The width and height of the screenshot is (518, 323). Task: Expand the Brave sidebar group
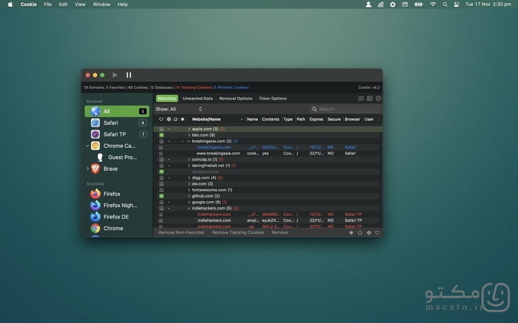tap(87, 169)
